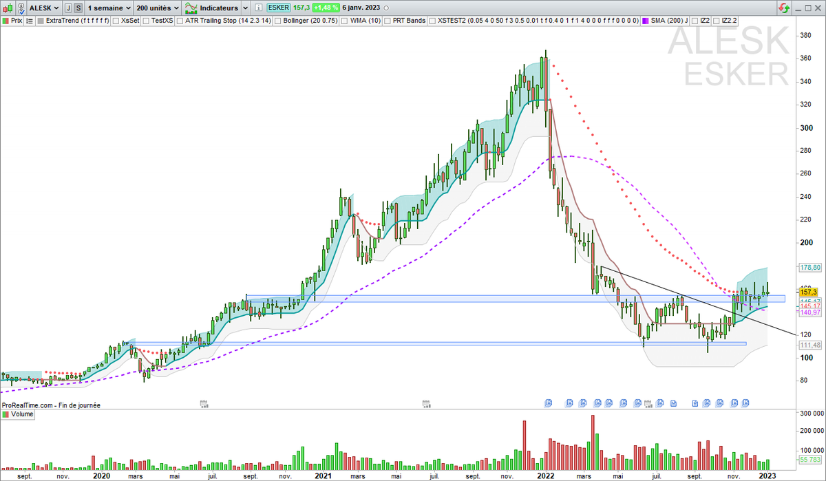Open the ALESK ticker dropdown
The height and width of the screenshot is (481, 826).
coord(43,8)
